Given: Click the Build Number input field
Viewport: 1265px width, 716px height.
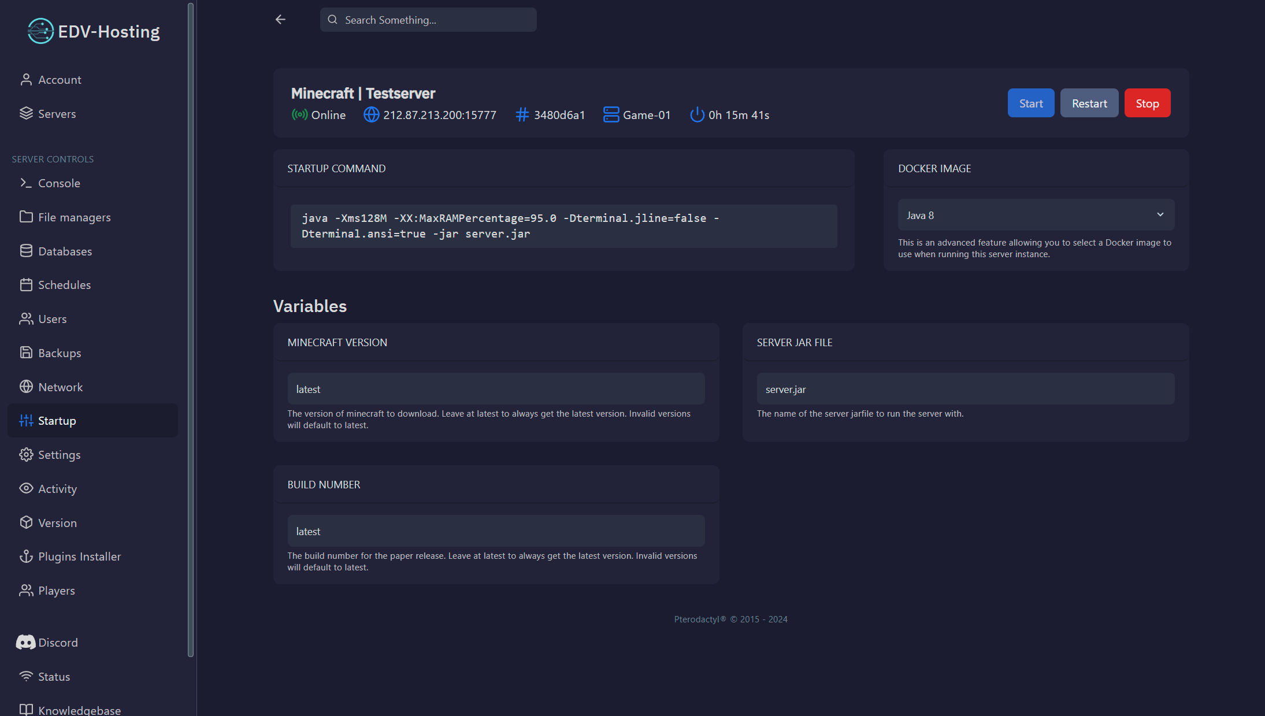Looking at the screenshot, I should pyautogui.click(x=496, y=531).
